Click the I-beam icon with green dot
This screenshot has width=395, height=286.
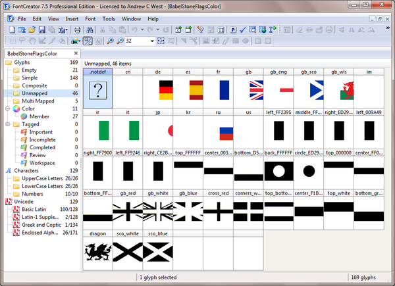(x=273, y=30)
